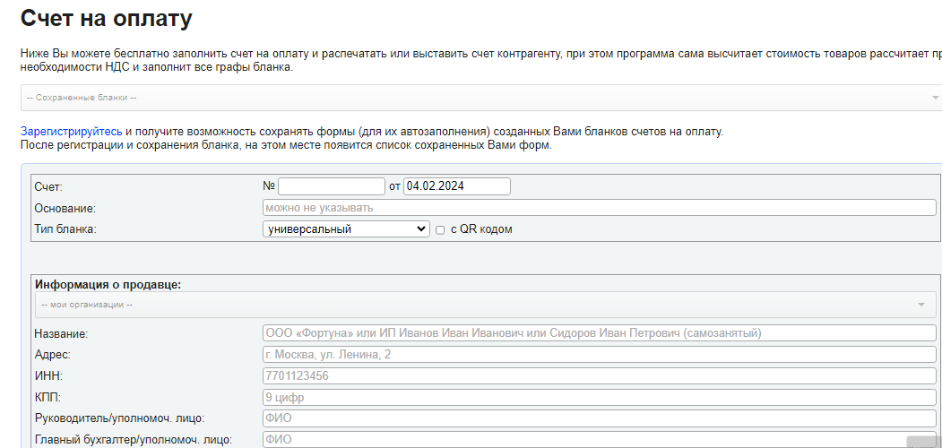942x448 pixels.
Task: Enable the «с QR кодом» checkbox
Action: 440,230
